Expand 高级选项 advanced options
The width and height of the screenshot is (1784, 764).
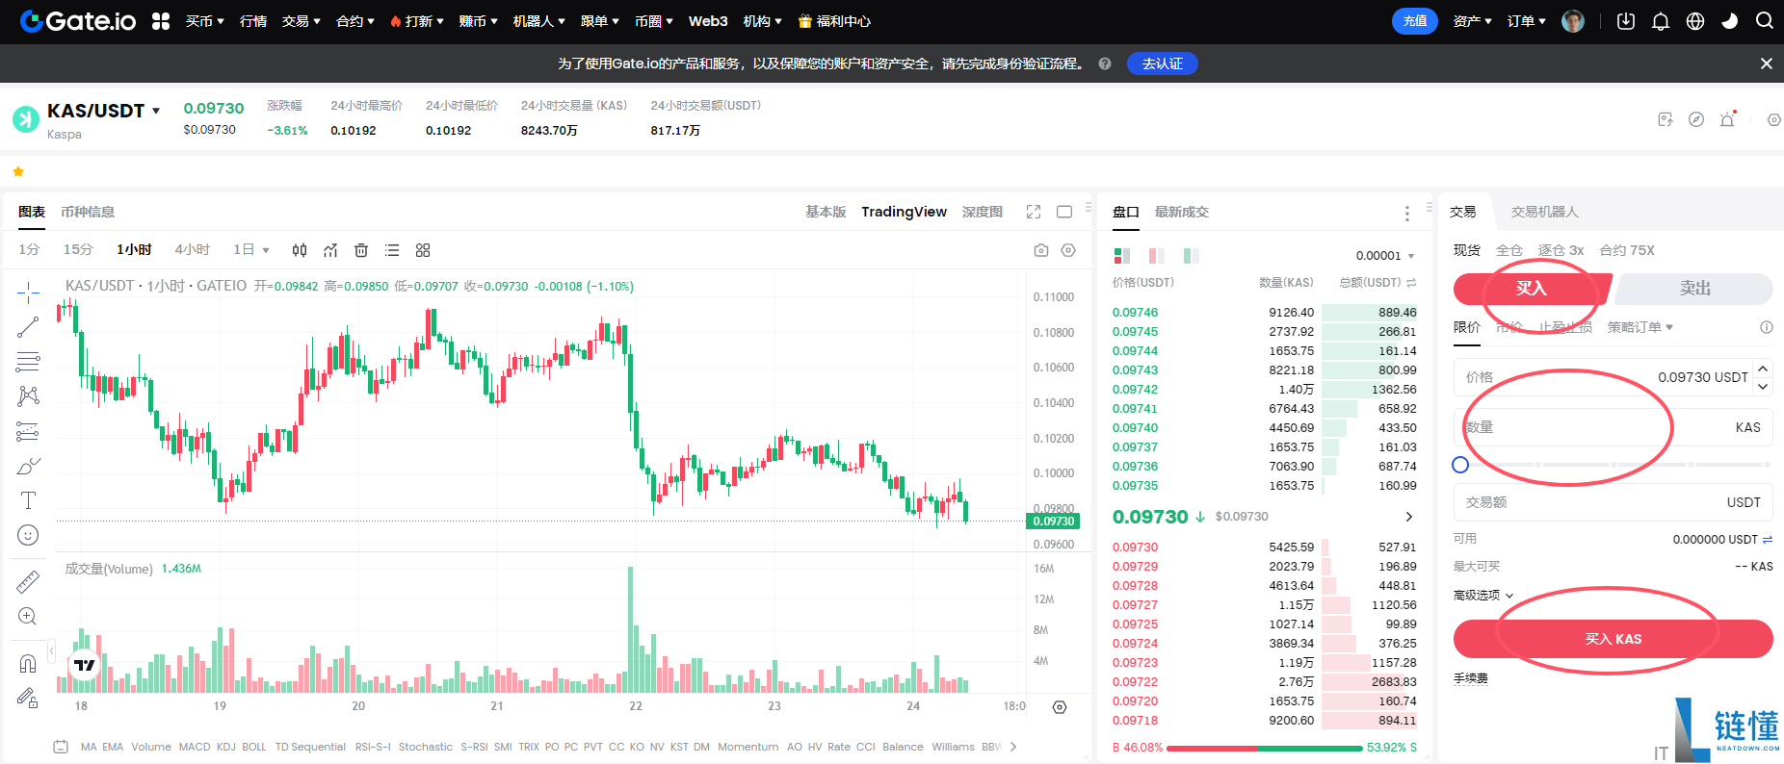pos(1483,596)
